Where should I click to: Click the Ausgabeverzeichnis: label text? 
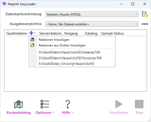pyautogui.click(x=26, y=24)
